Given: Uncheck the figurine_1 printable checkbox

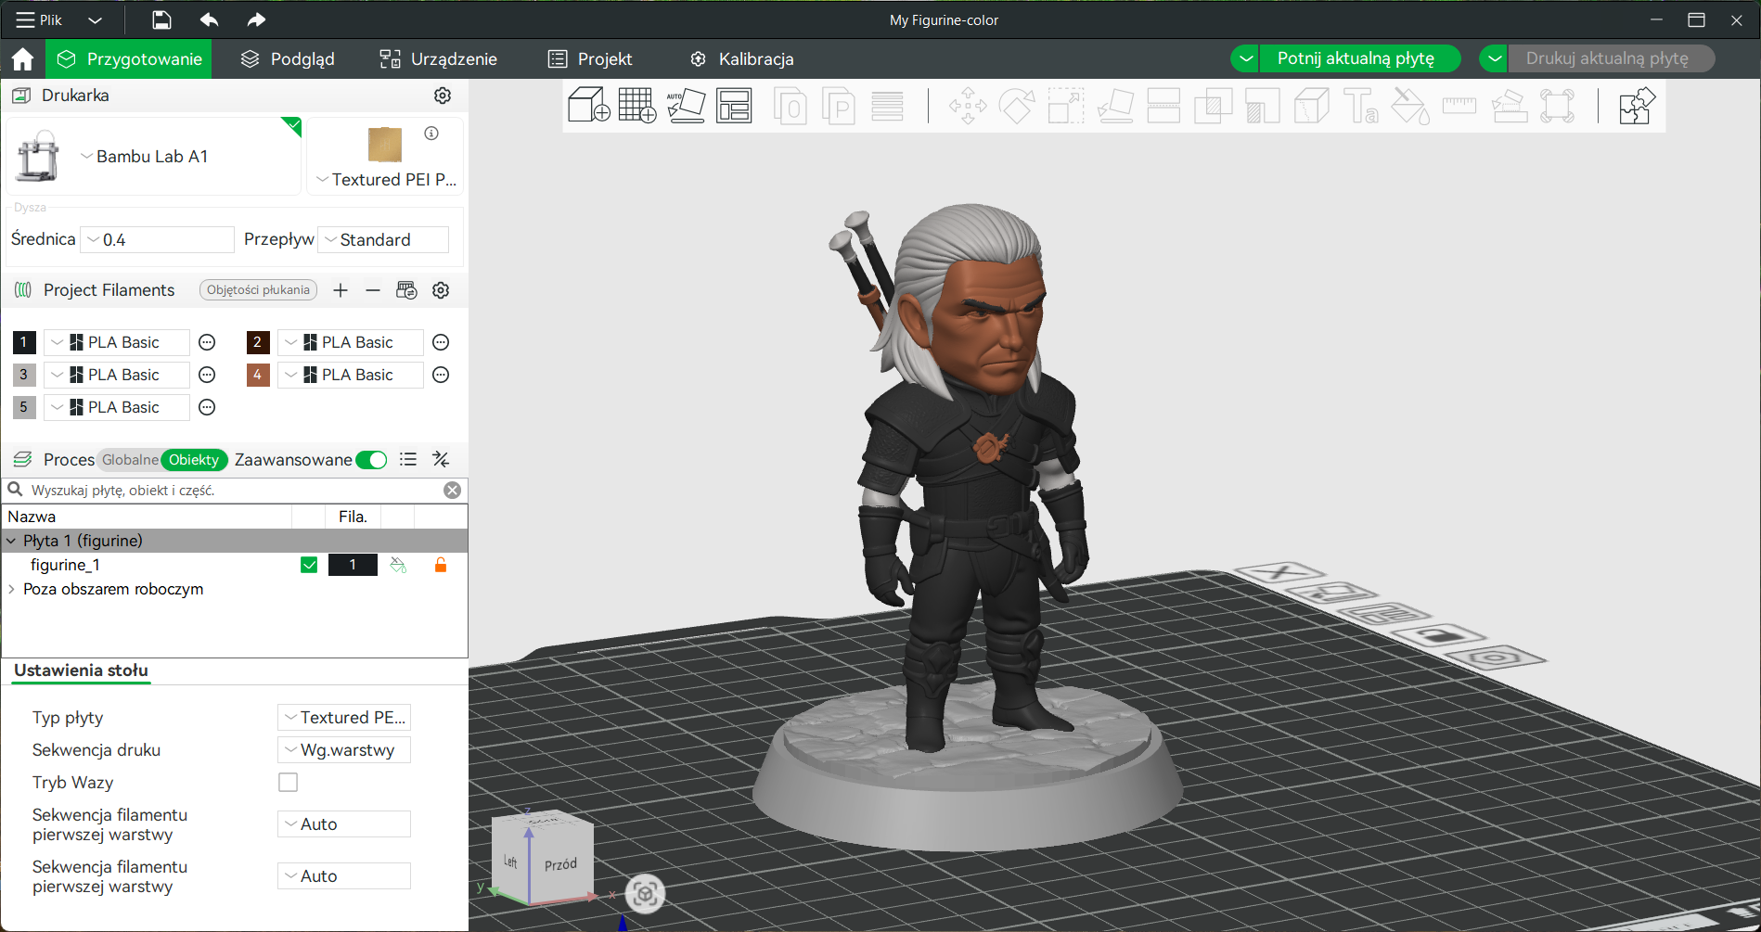Looking at the screenshot, I should [x=309, y=565].
